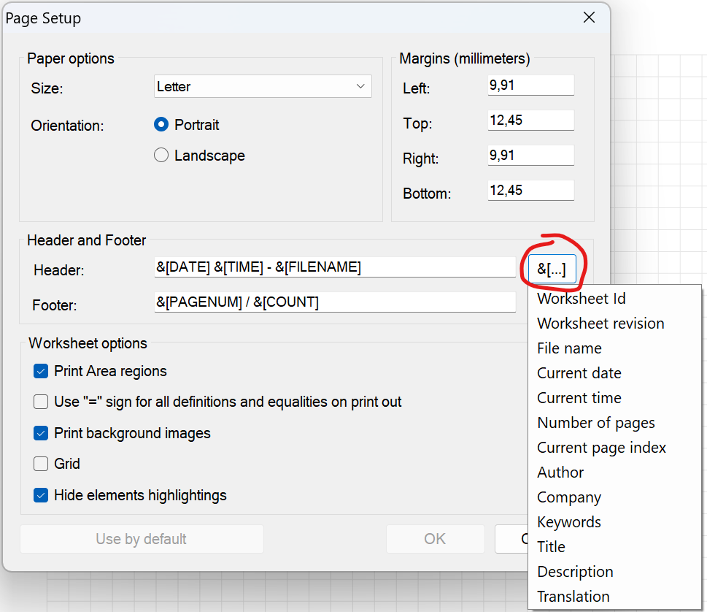Toggle Hide elements highlightings checkbox
This screenshot has width=707, height=612.
click(41, 495)
